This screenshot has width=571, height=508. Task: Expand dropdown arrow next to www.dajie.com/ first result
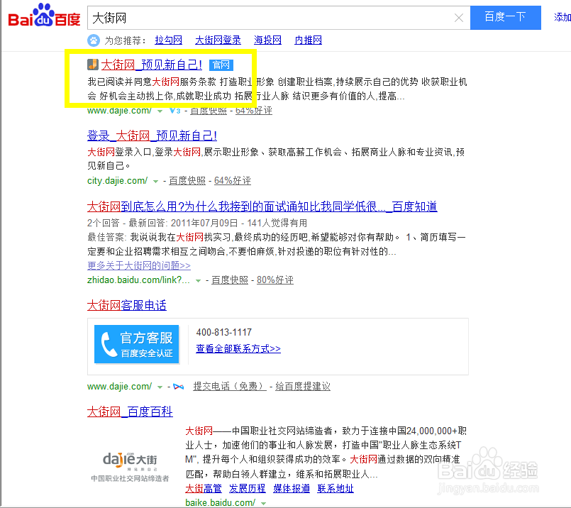click(x=160, y=111)
